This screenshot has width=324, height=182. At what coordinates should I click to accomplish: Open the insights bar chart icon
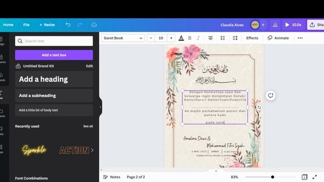[x=275, y=25]
